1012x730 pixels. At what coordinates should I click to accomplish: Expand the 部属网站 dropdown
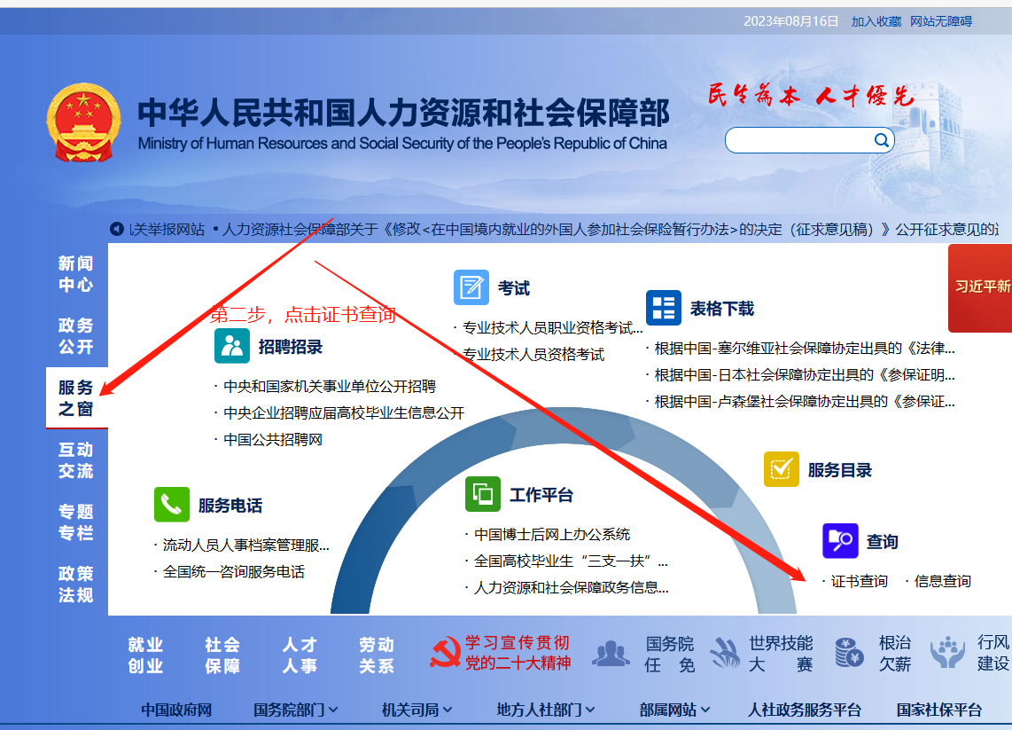click(674, 710)
